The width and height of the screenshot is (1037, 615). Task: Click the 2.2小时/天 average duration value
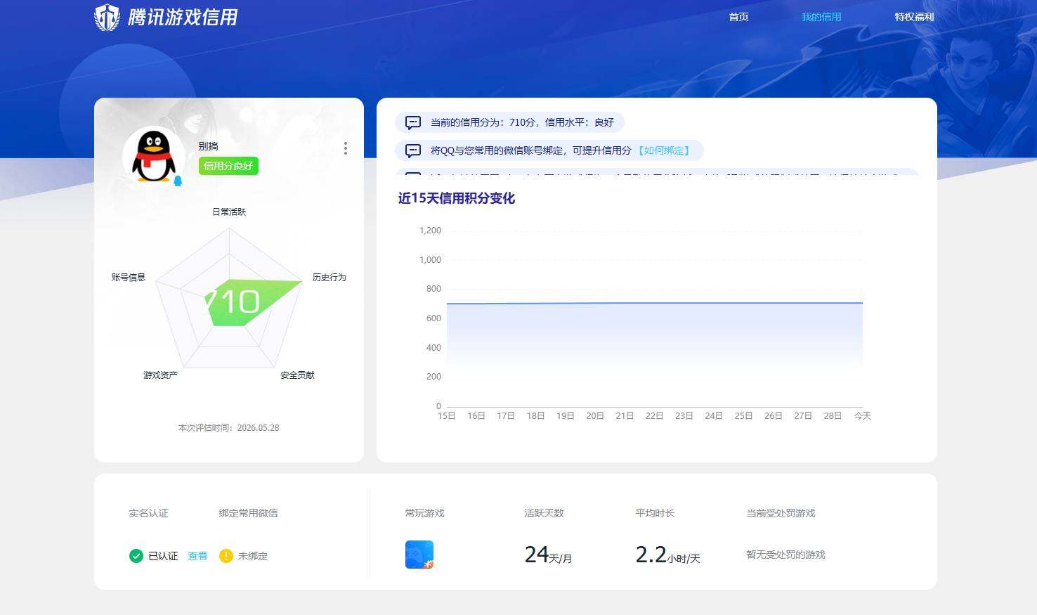coord(667,555)
